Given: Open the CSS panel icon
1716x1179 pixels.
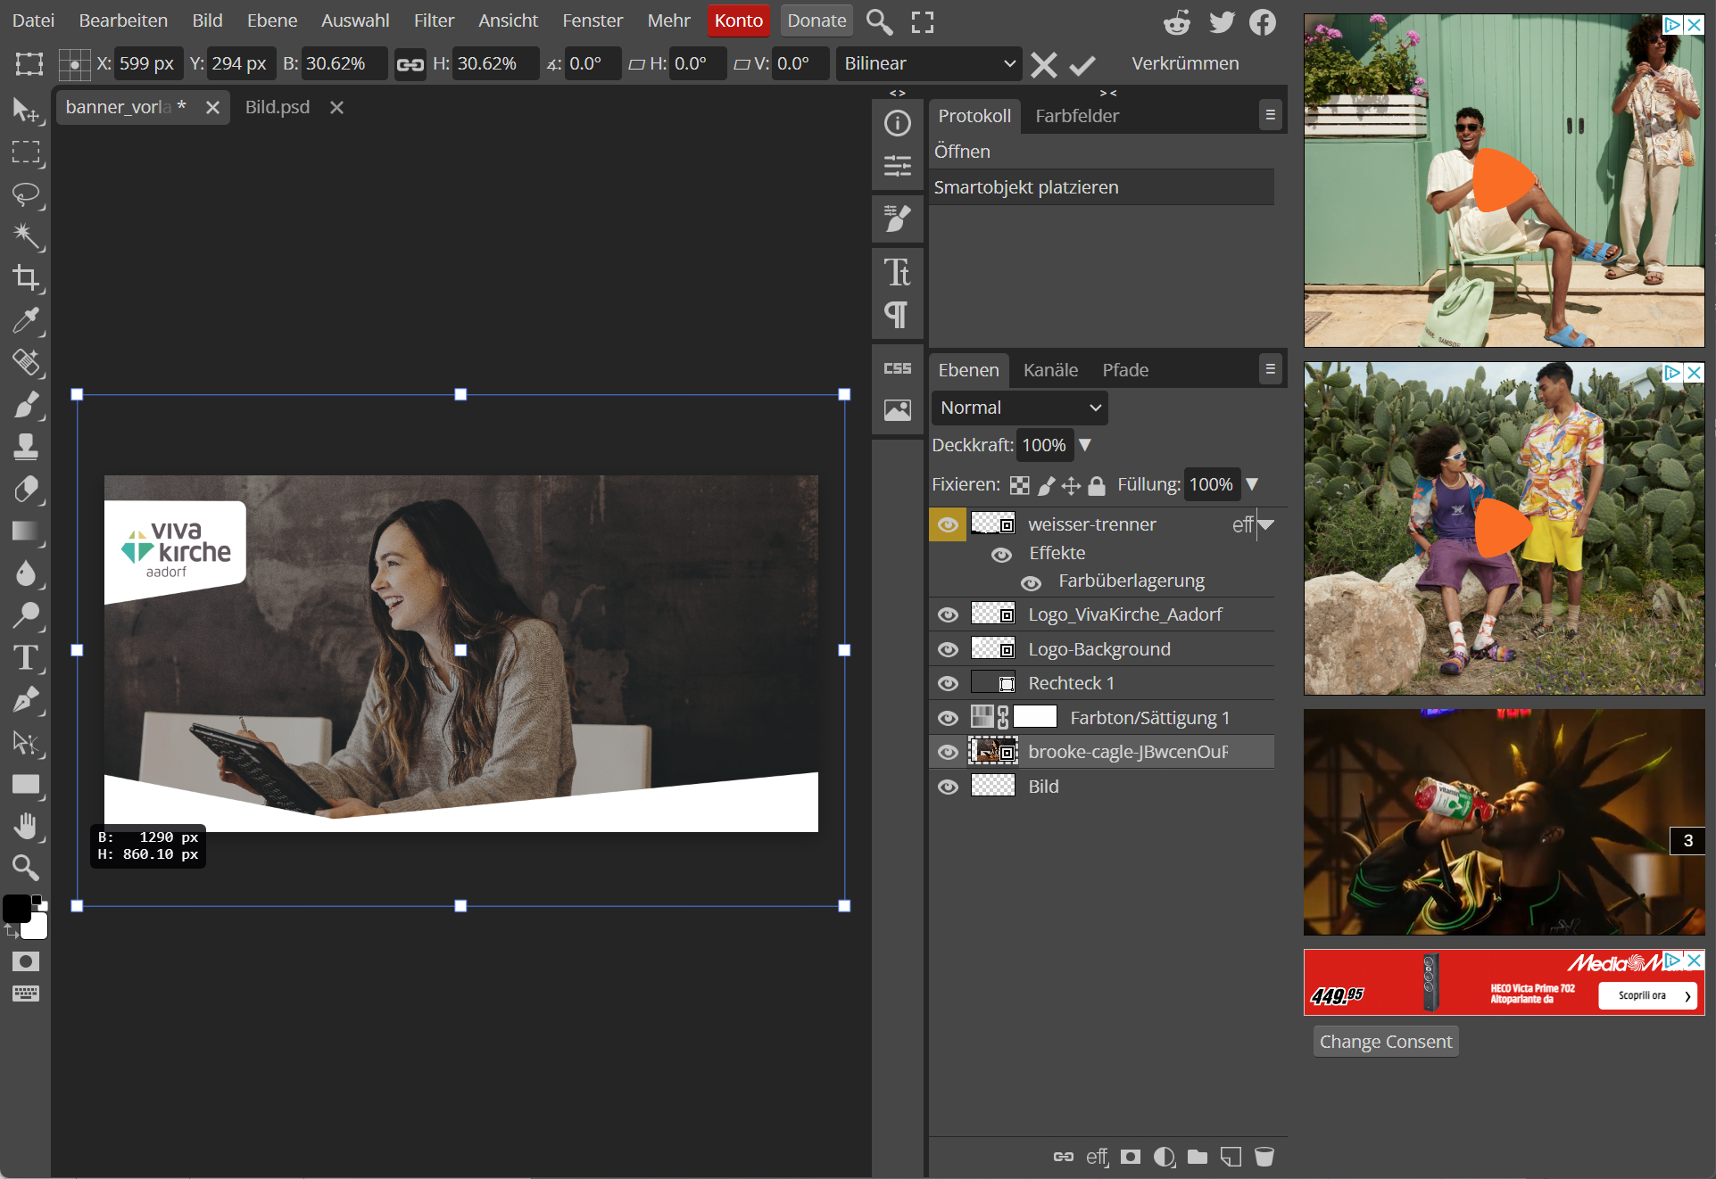Looking at the screenshot, I should [897, 368].
